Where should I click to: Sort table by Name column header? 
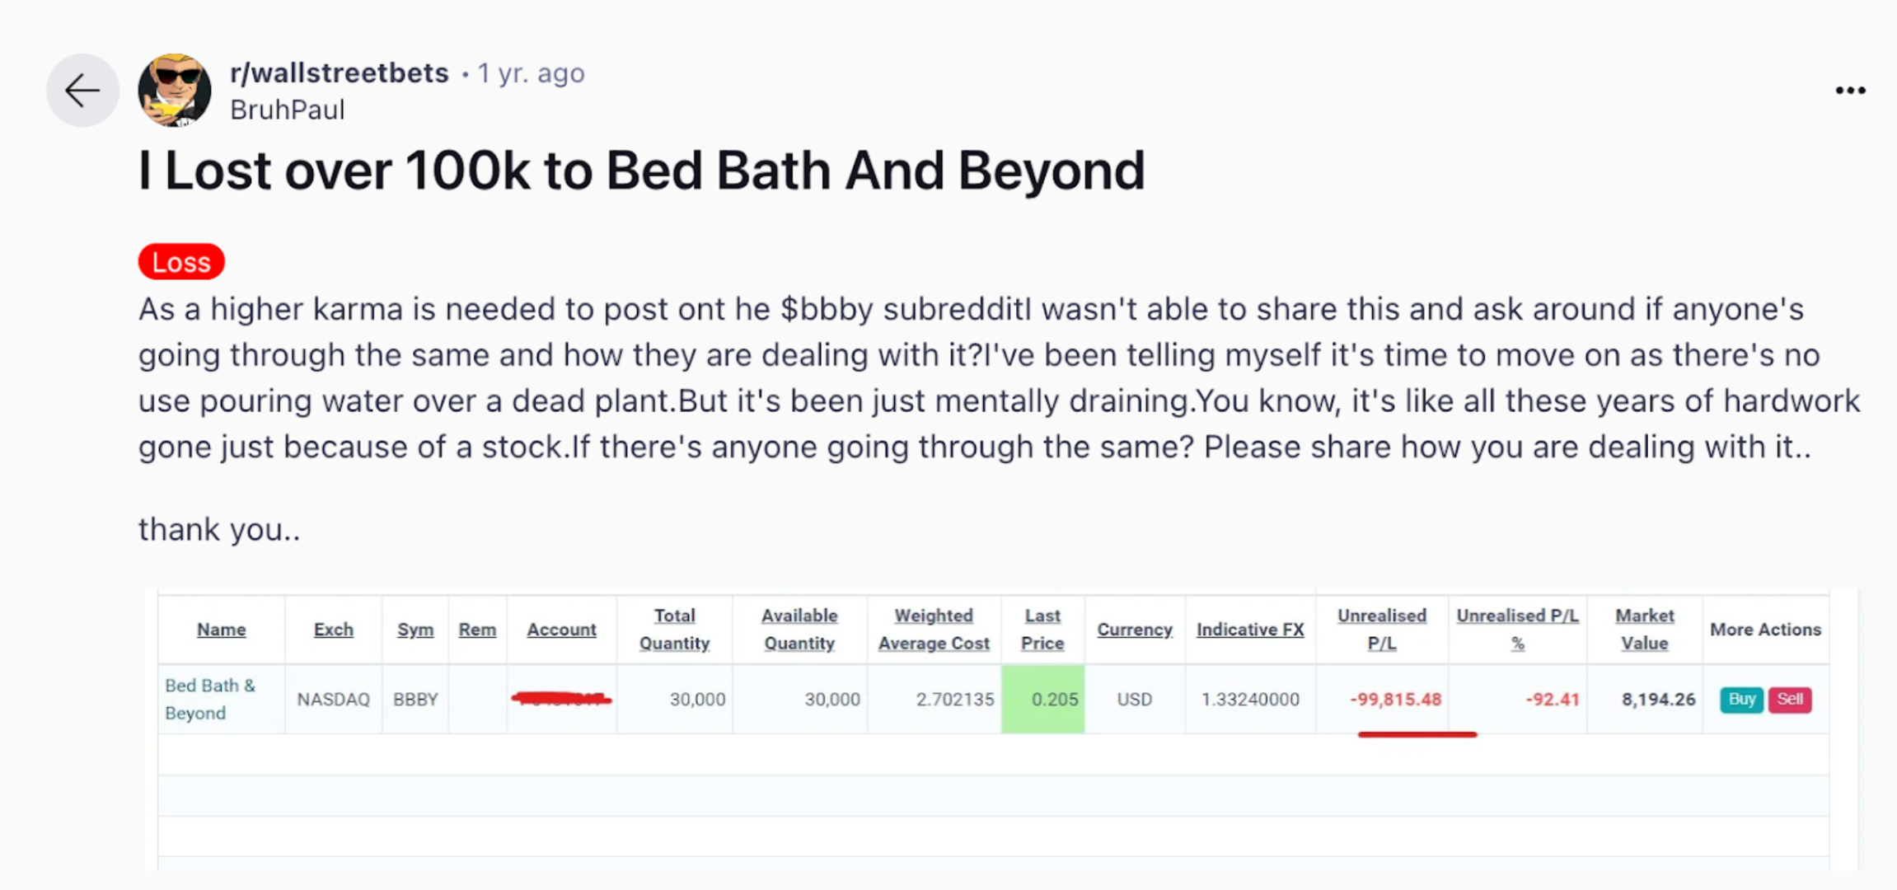point(221,630)
